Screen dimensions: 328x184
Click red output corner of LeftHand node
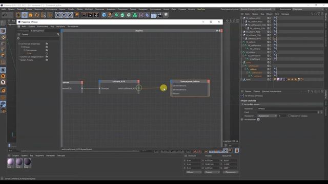tap(138, 81)
